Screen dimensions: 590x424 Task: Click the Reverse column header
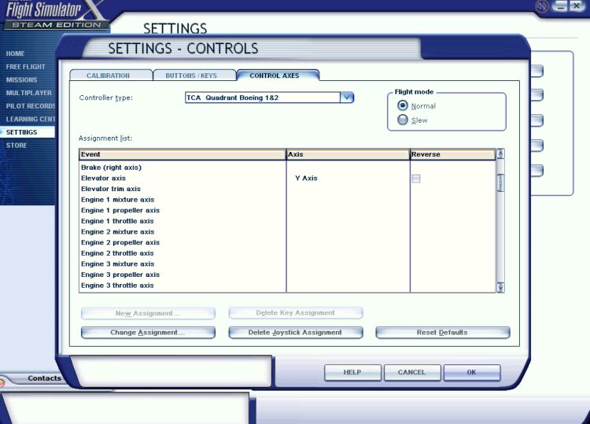pos(452,154)
